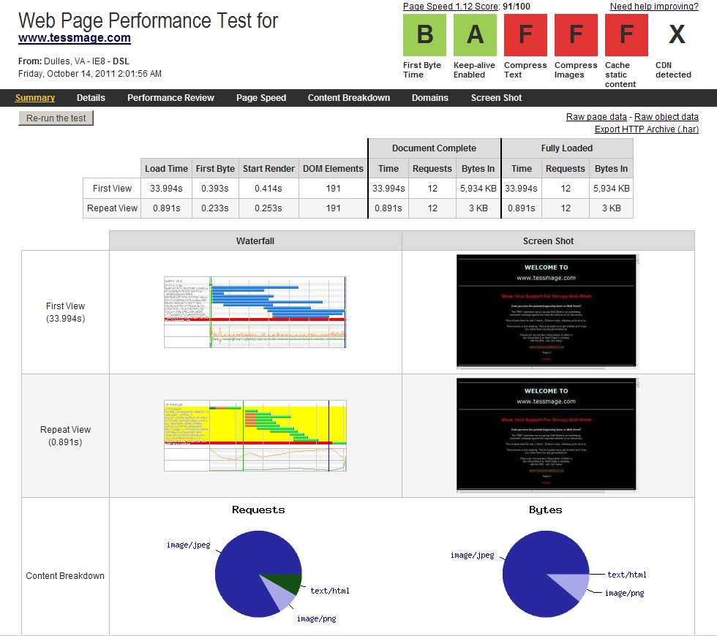Screen dimensions: 717x636
Task: Click the First View (33.994s) row label
Action: pos(65,312)
